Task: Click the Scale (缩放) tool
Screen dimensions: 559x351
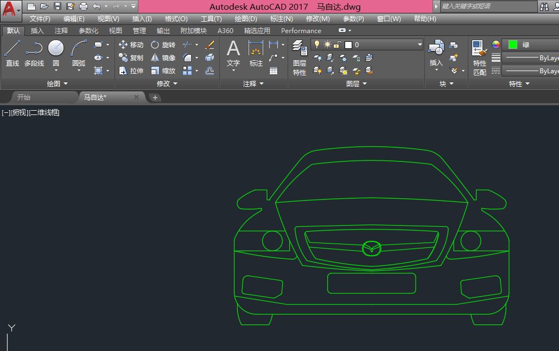Action: point(163,71)
